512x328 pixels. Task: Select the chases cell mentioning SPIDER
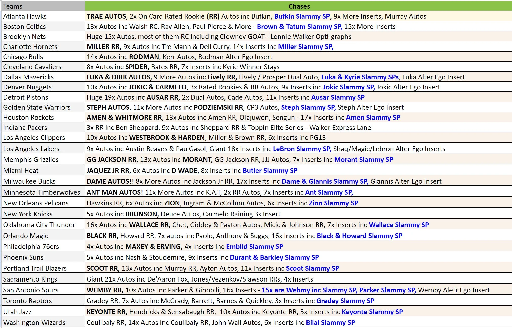298,67
